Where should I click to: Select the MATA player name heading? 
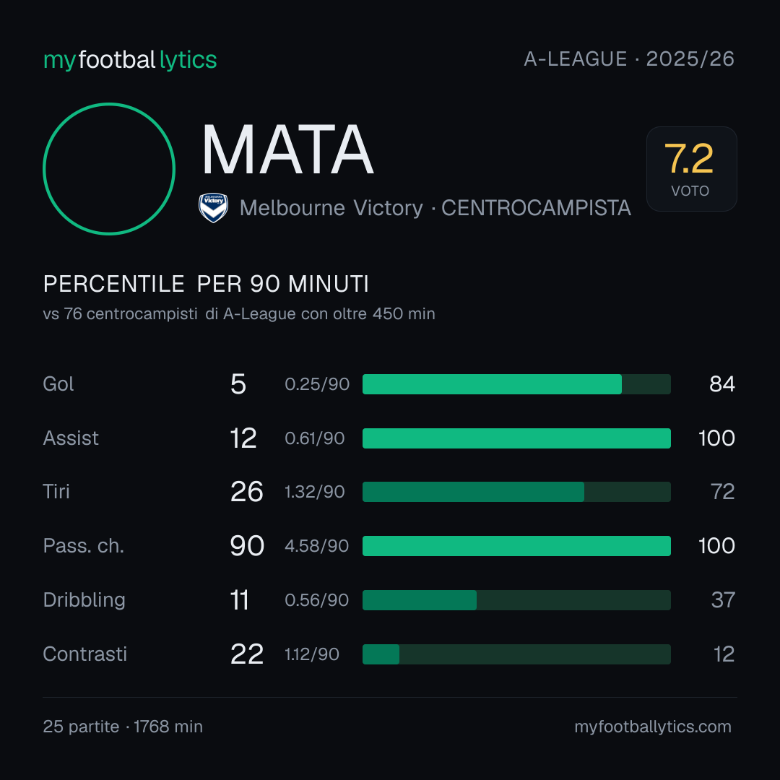[287, 149]
